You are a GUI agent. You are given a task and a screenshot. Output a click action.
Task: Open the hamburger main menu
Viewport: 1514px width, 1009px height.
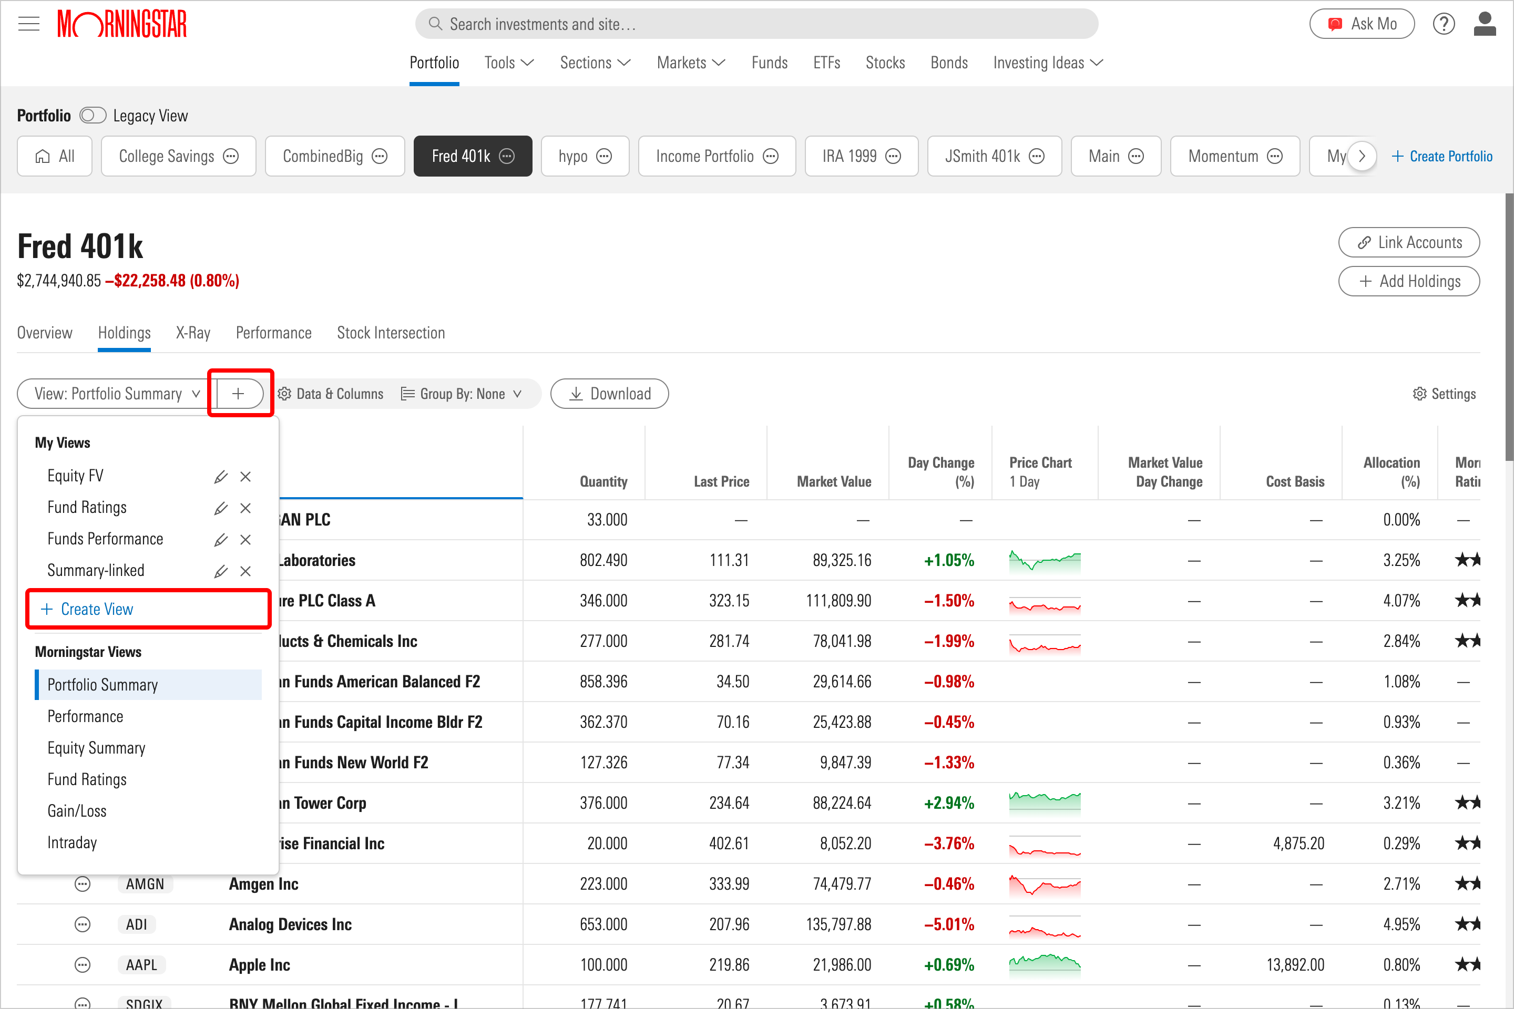pos(29,25)
